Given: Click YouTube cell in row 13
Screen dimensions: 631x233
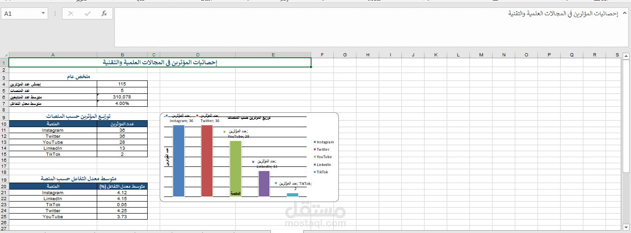Looking at the screenshot, I should pyautogui.click(x=53, y=142).
